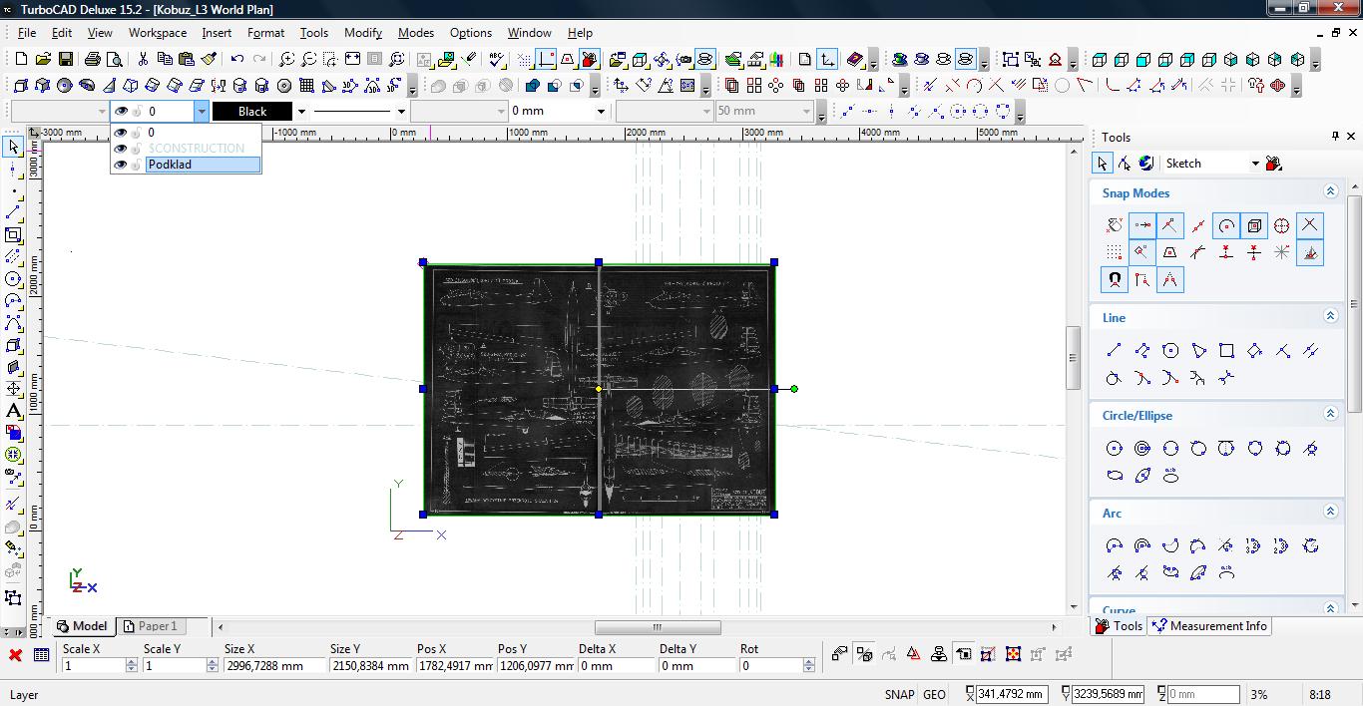Click the horizontal scrollbar thumb
Screen dimensions: 1363x706
click(658, 627)
